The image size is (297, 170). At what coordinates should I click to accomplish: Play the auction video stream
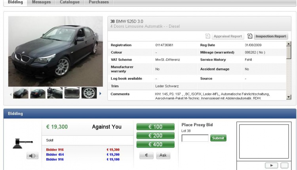pyautogui.click(x=271, y=165)
